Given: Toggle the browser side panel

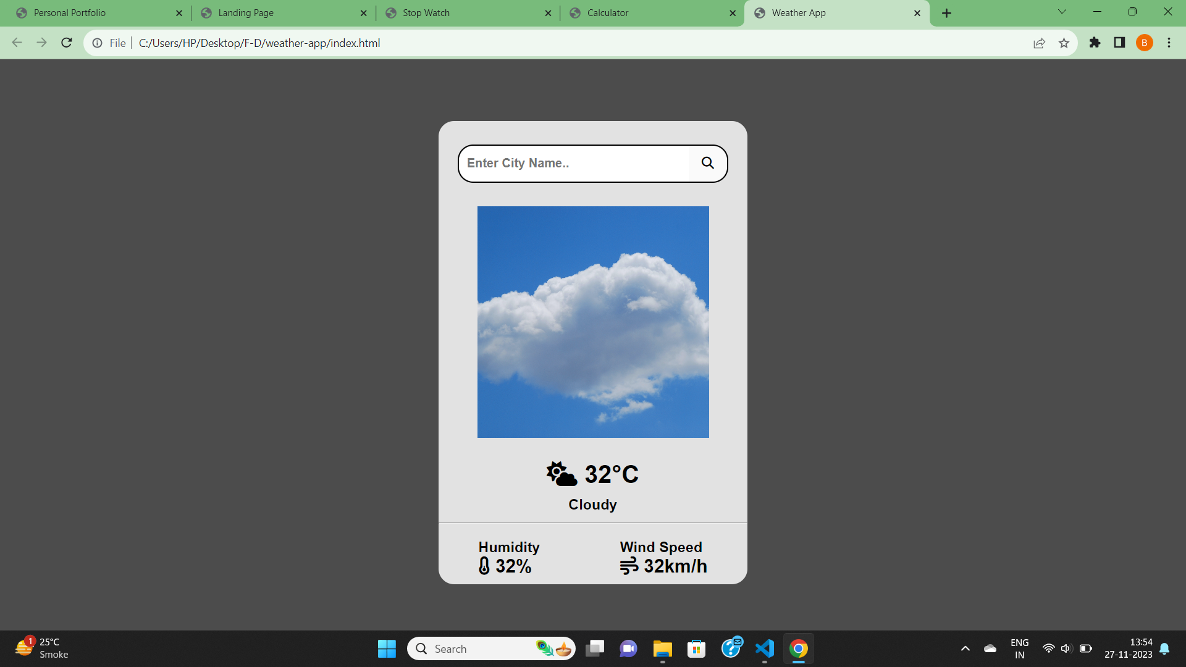Looking at the screenshot, I should click(x=1119, y=43).
